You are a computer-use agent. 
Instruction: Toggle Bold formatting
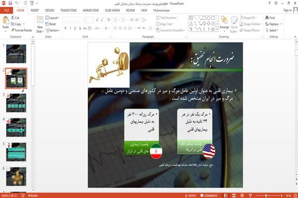(x=65, y=28)
